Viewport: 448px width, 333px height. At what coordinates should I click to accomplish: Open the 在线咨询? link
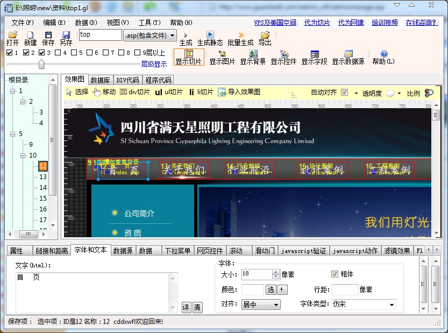[x=422, y=23]
